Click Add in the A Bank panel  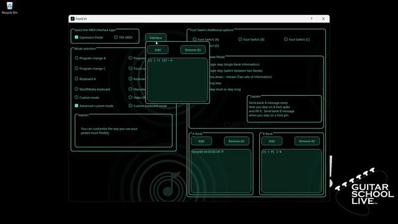pyautogui.click(x=201, y=141)
